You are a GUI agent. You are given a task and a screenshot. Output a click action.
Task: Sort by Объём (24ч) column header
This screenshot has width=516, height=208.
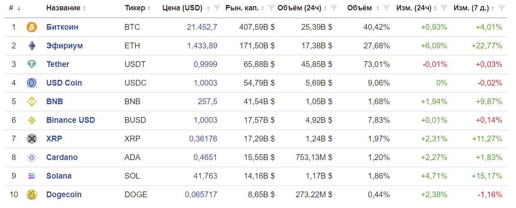301,8
